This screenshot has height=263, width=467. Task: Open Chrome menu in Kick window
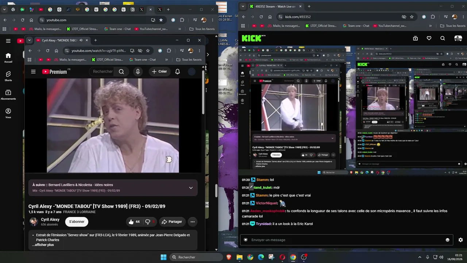463,17
